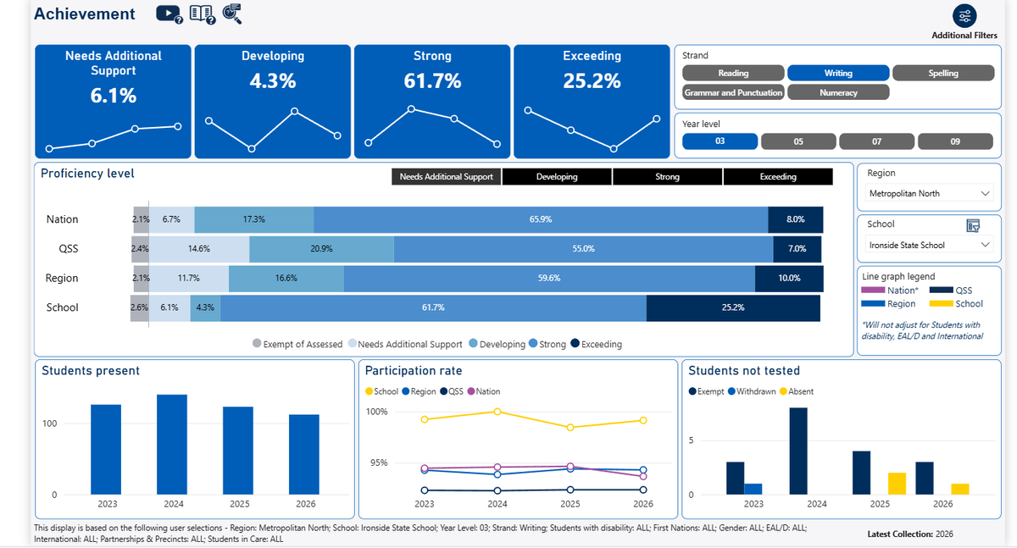Image resolution: width=1017 pixels, height=548 pixels.
Task: Click Nation legend item in Participation rate
Action: (483, 391)
